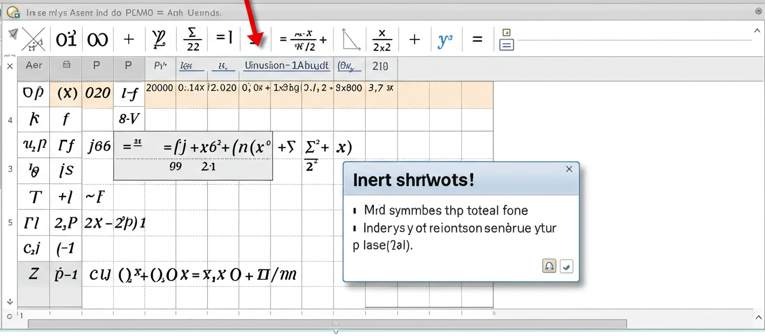
Task: Open the printer icon tab
Action: point(67,65)
